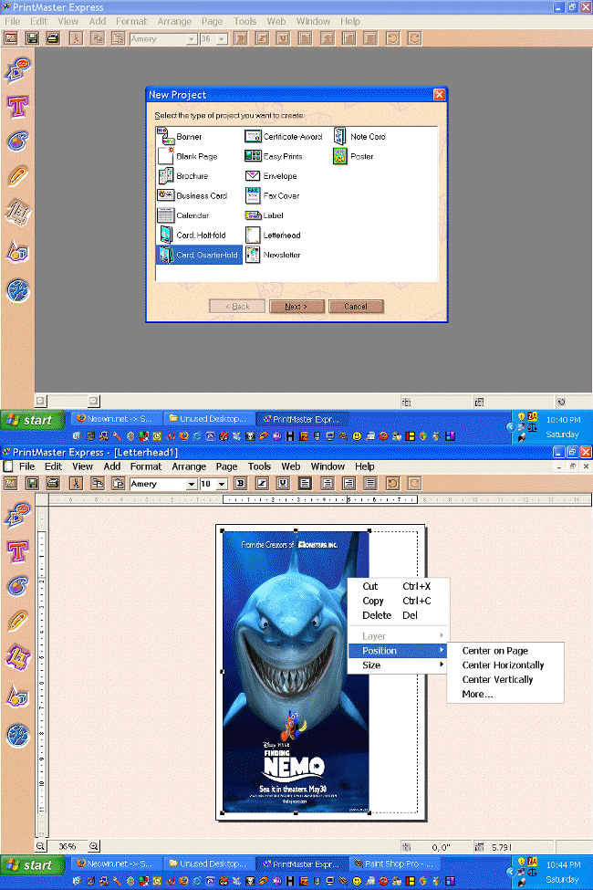Choose Cut from the context menu
Viewport: 593px width, 890px height.
pyautogui.click(x=399, y=586)
